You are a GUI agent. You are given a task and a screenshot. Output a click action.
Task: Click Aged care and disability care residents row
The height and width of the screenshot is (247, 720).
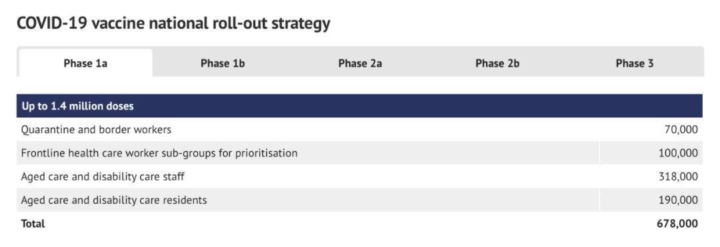click(360, 200)
